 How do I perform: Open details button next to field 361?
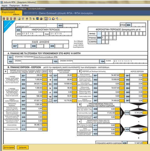pos(122,75)
